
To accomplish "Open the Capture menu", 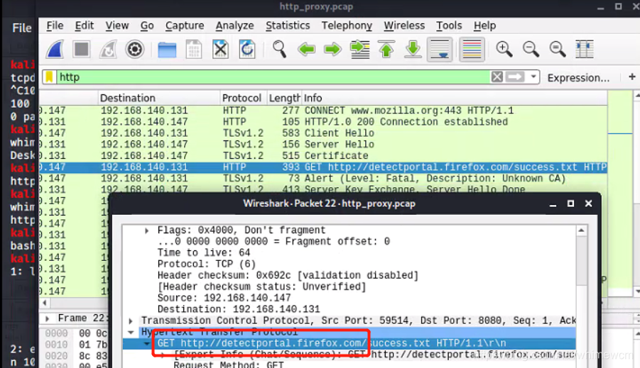I will [185, 26].
